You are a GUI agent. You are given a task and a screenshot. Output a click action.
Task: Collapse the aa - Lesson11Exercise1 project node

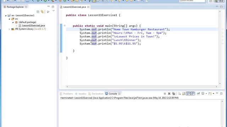[x=6, y=16]
